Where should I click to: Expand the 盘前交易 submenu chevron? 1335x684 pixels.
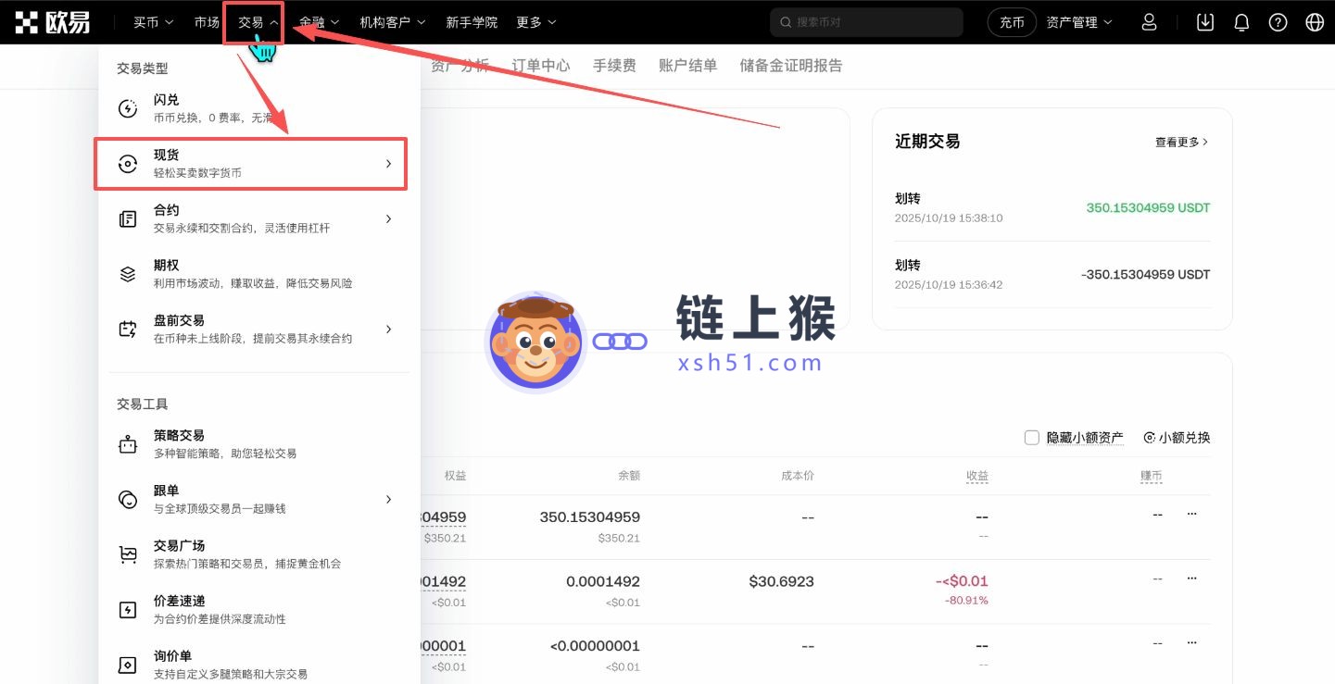388,330
